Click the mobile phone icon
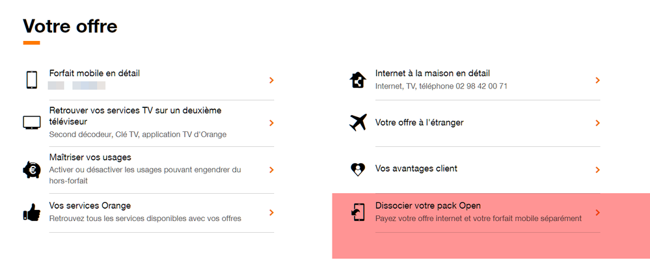Image resolution: width=650 pixels, height=262 pixels. 31,80
